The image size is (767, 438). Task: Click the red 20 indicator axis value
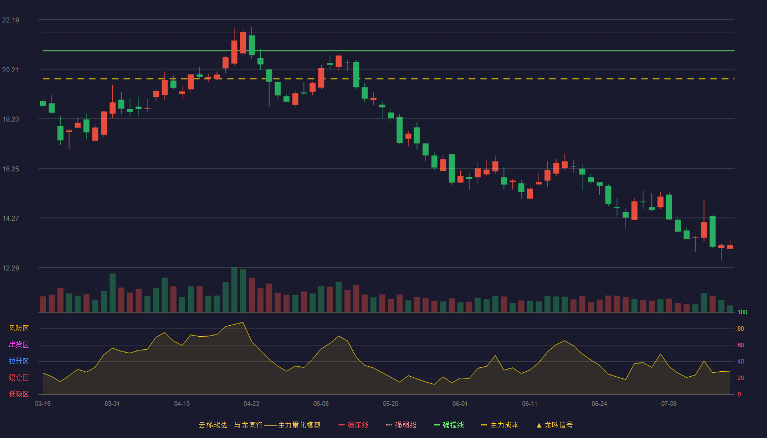point(741,378)
